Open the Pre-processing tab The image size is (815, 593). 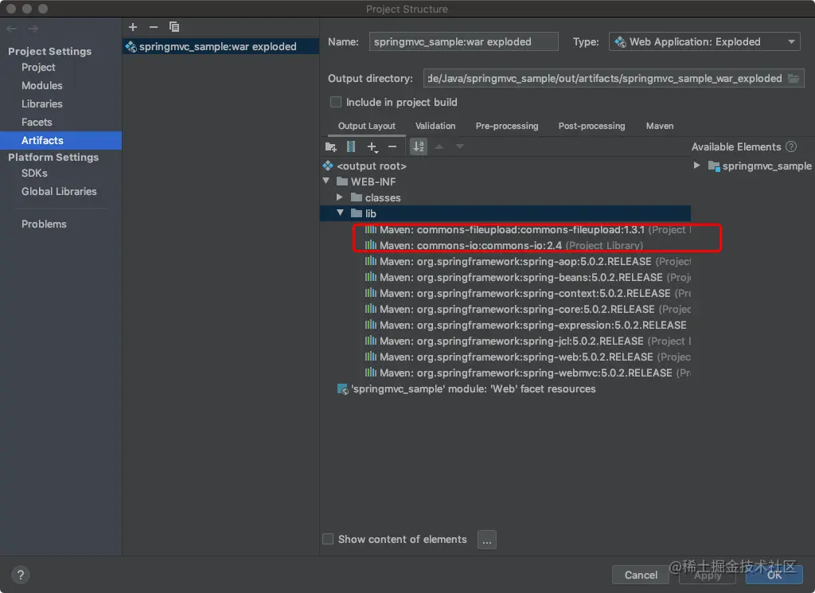(507, 127)
